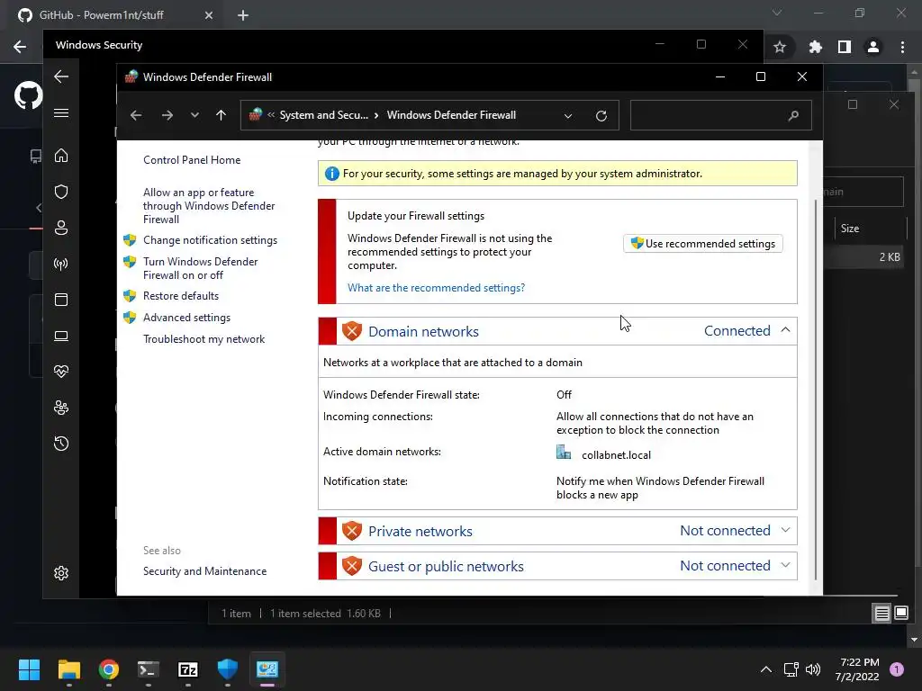The width and height of the screenshot is (922, 691).
Task: Refresh the Windows Defender Firewall page
Action: tap(601, 116)
